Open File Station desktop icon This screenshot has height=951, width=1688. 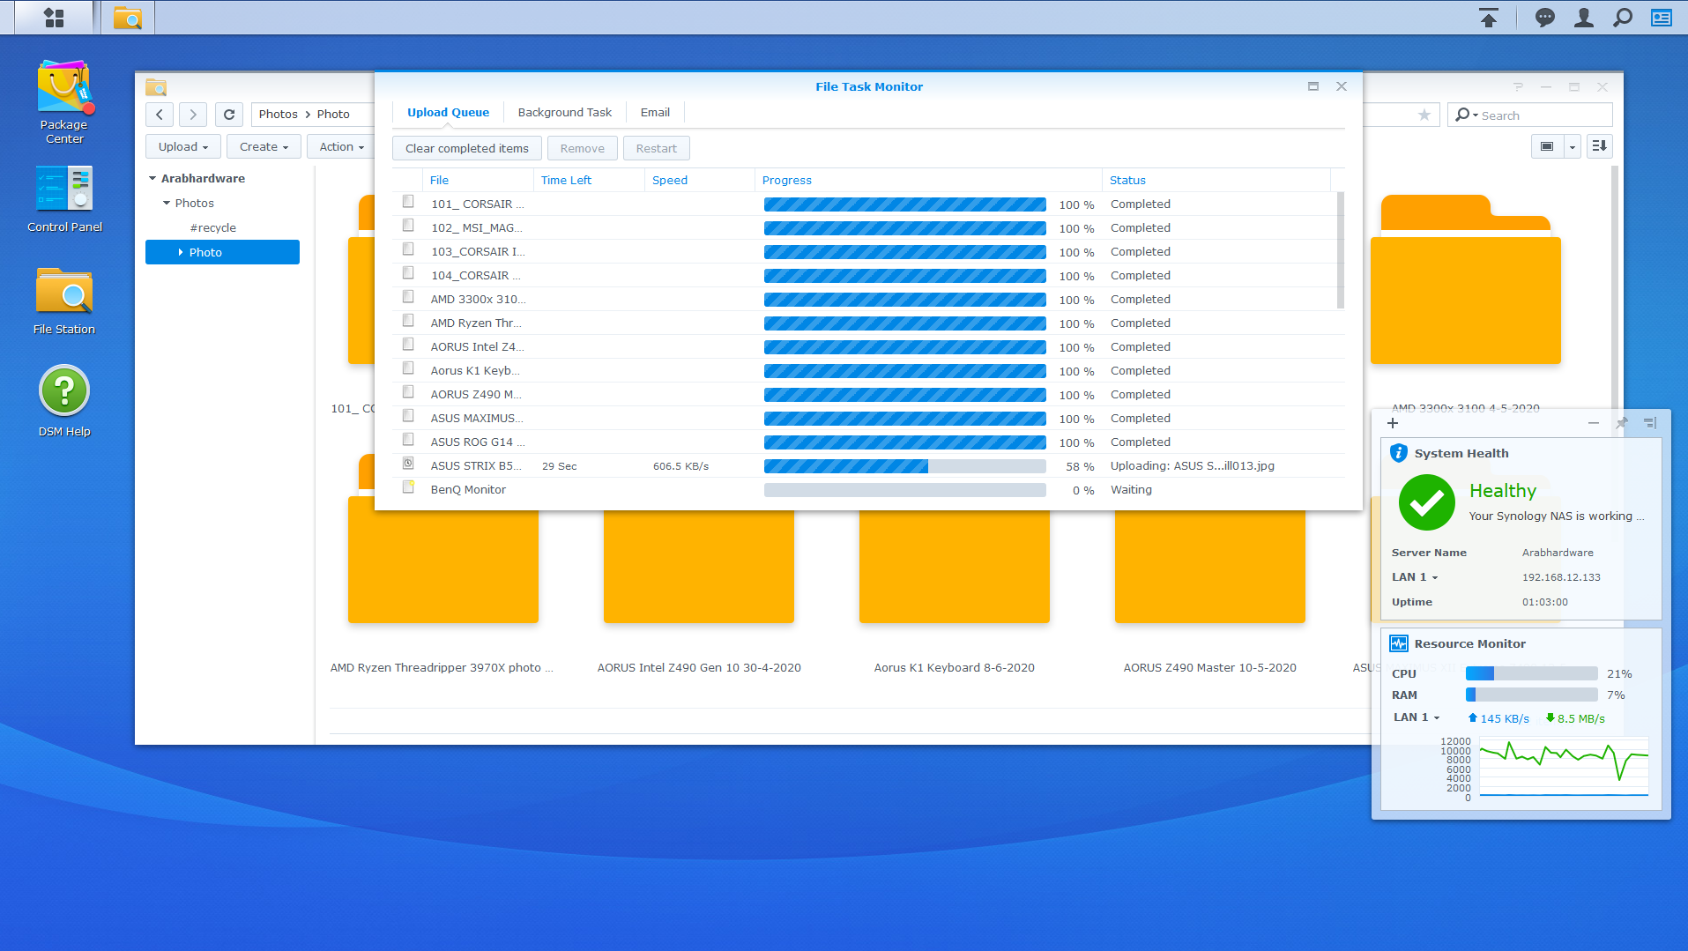[64, 301]
